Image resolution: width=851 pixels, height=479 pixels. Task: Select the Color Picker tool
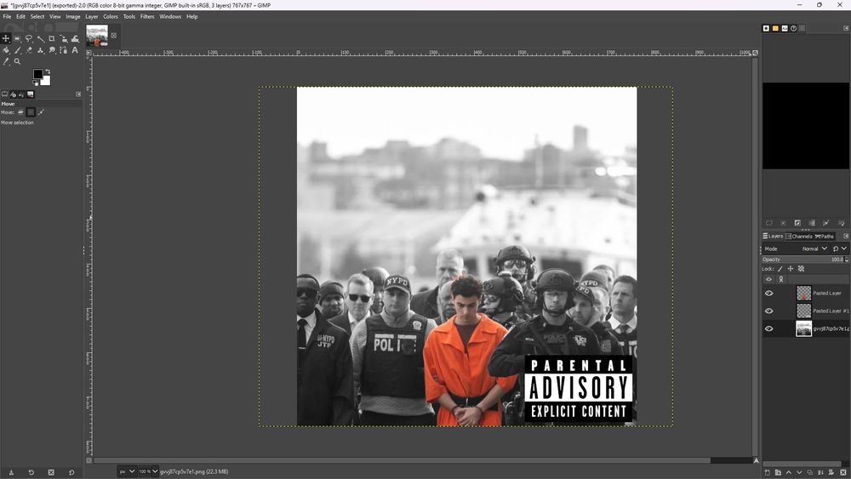pos(6,61)
